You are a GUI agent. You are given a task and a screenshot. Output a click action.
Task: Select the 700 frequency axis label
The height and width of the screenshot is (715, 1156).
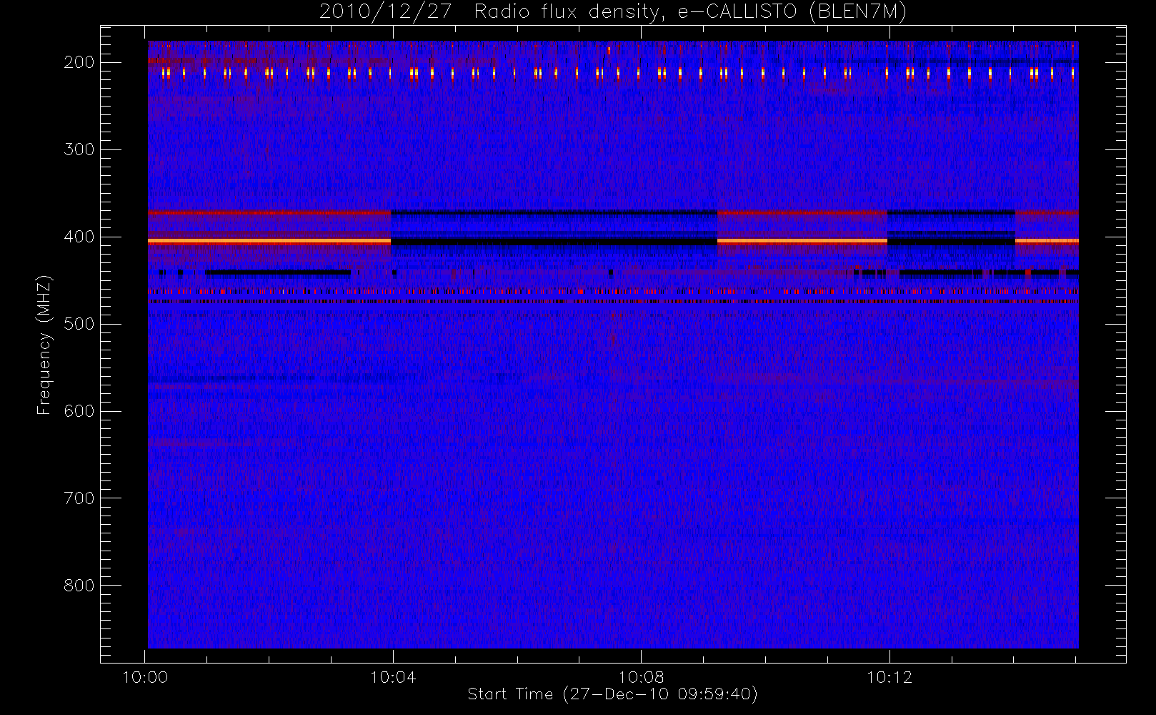click(79, 498)
